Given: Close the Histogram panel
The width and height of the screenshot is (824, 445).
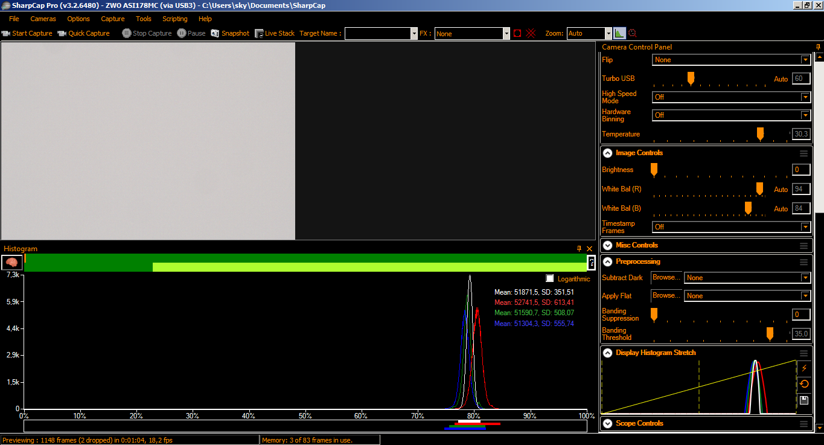Looking at the screenshot, I should (x=589, y=249).
